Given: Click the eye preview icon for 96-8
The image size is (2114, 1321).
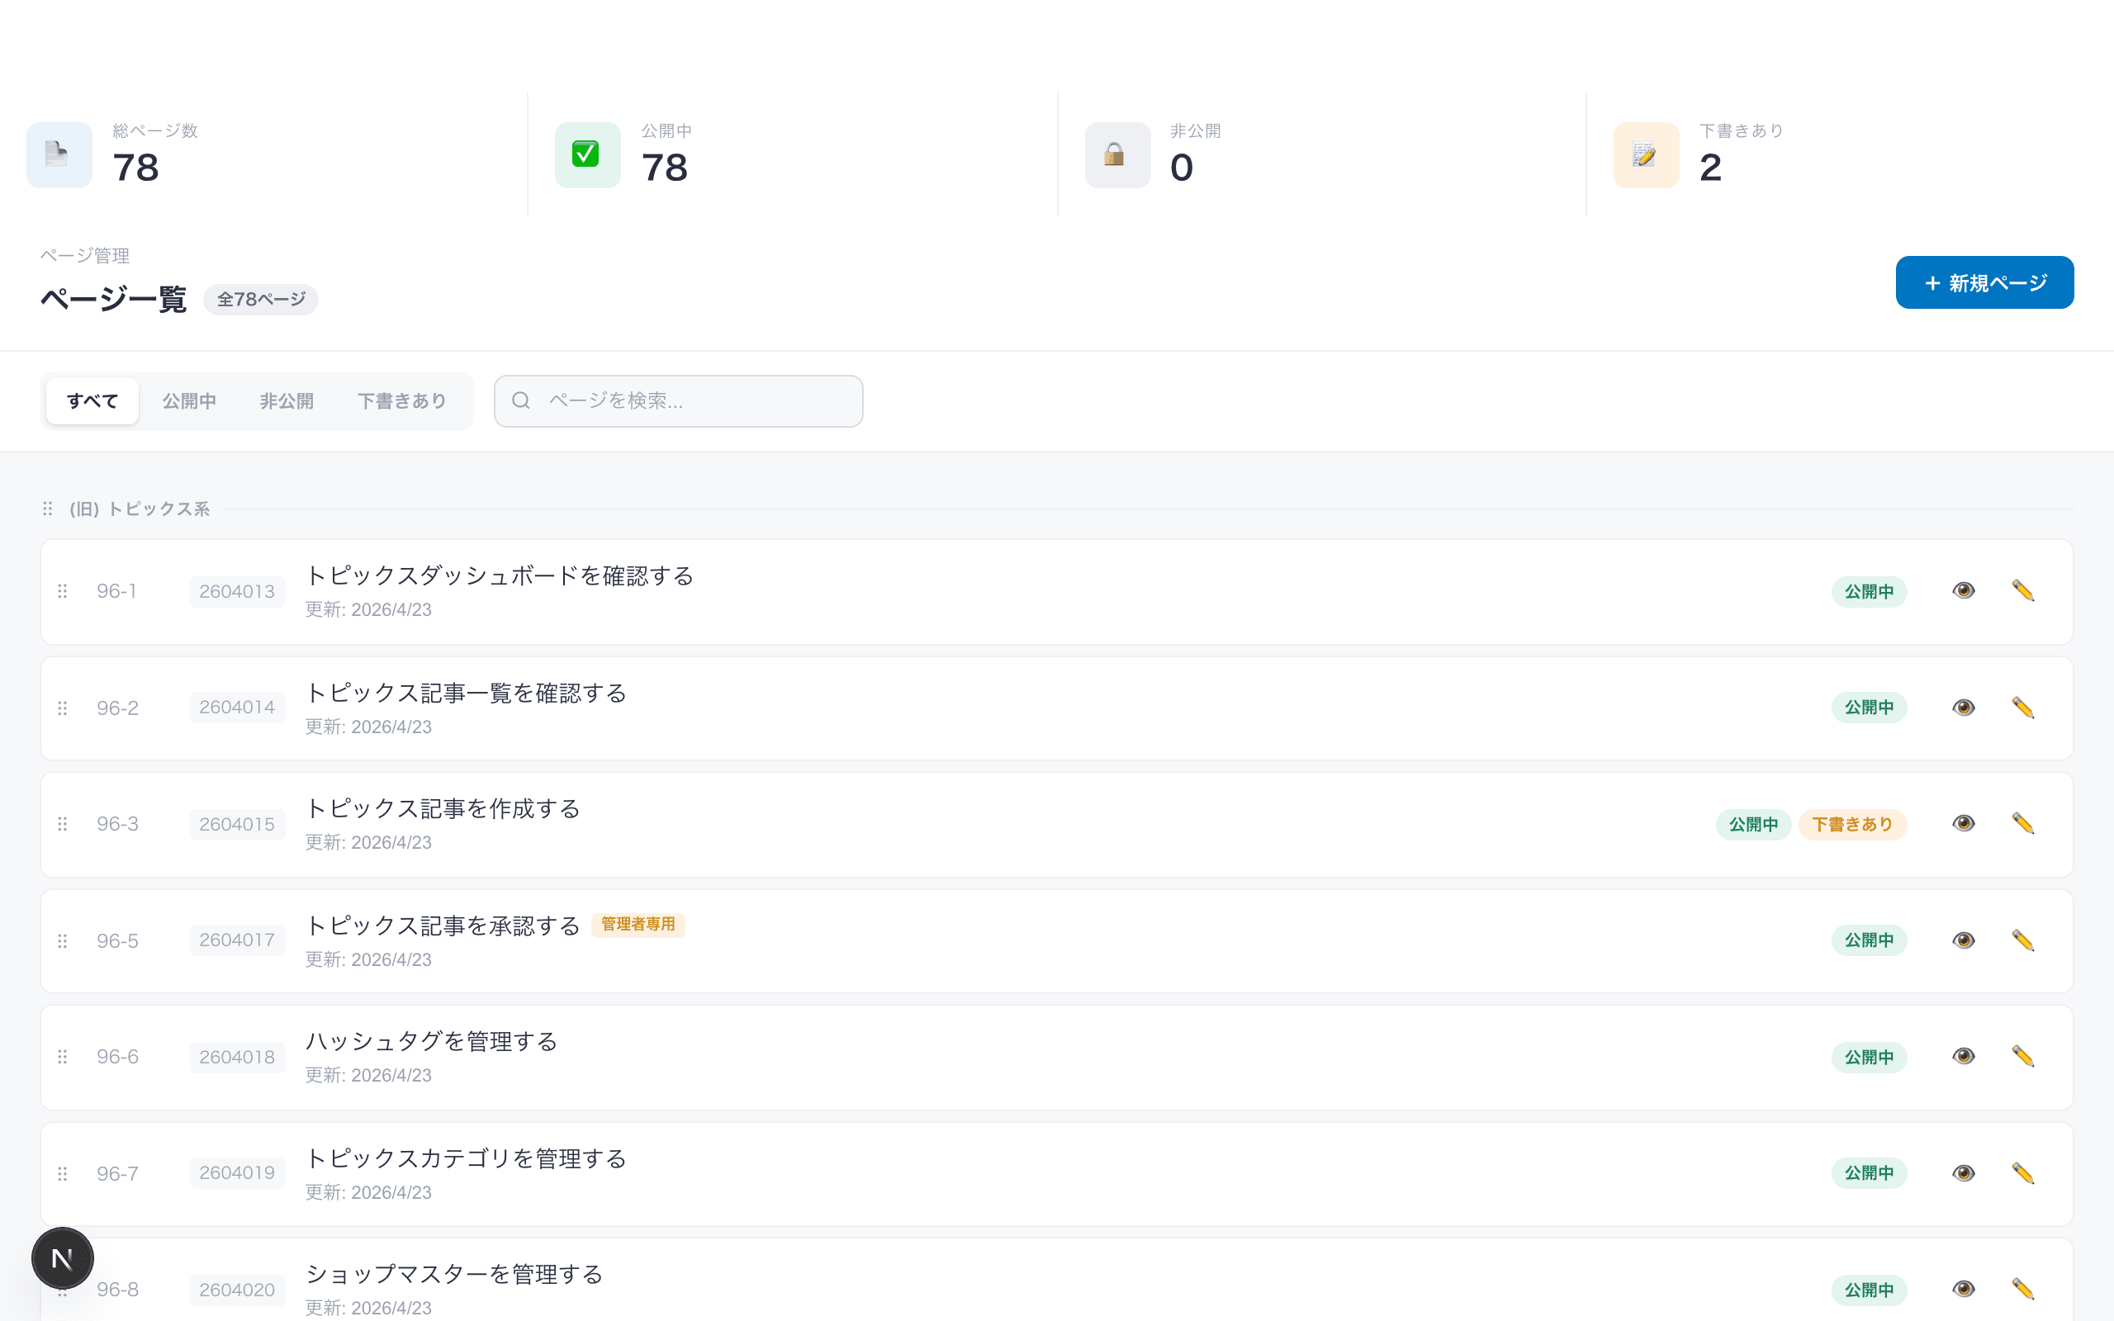Looking at the screenshot, I should pos(1963,1290).
